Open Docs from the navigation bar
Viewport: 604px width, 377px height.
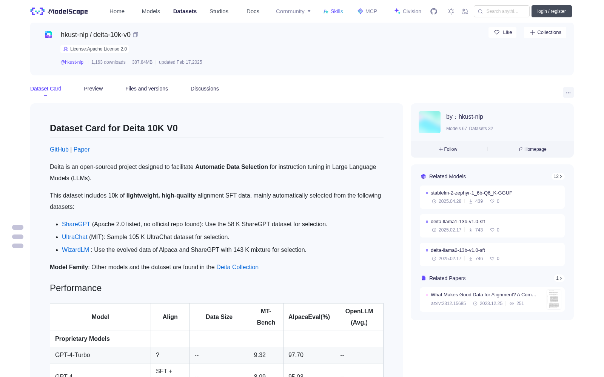(x=253, y=11)
